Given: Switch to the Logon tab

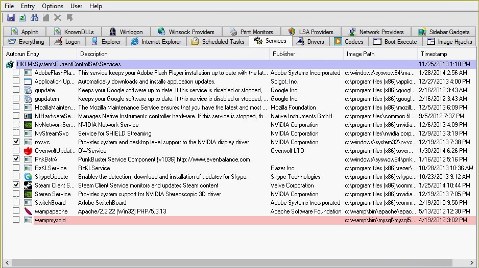Looking at the screenshot, I should point(67,41).
